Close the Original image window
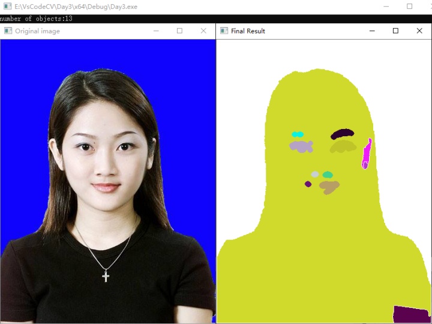Screen dimensions: 432x324 coord(203,31)
